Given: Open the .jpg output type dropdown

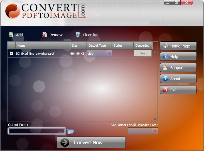Looking at the screenshot, I should tap(109, 54).
